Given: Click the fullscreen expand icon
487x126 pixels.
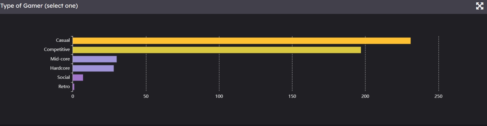Looking at the screenshot, I should (480, 6).
